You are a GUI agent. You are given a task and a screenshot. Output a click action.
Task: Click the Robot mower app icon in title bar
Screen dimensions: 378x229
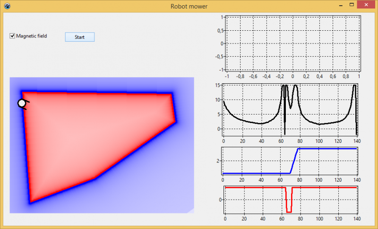[x=7, y=6]
